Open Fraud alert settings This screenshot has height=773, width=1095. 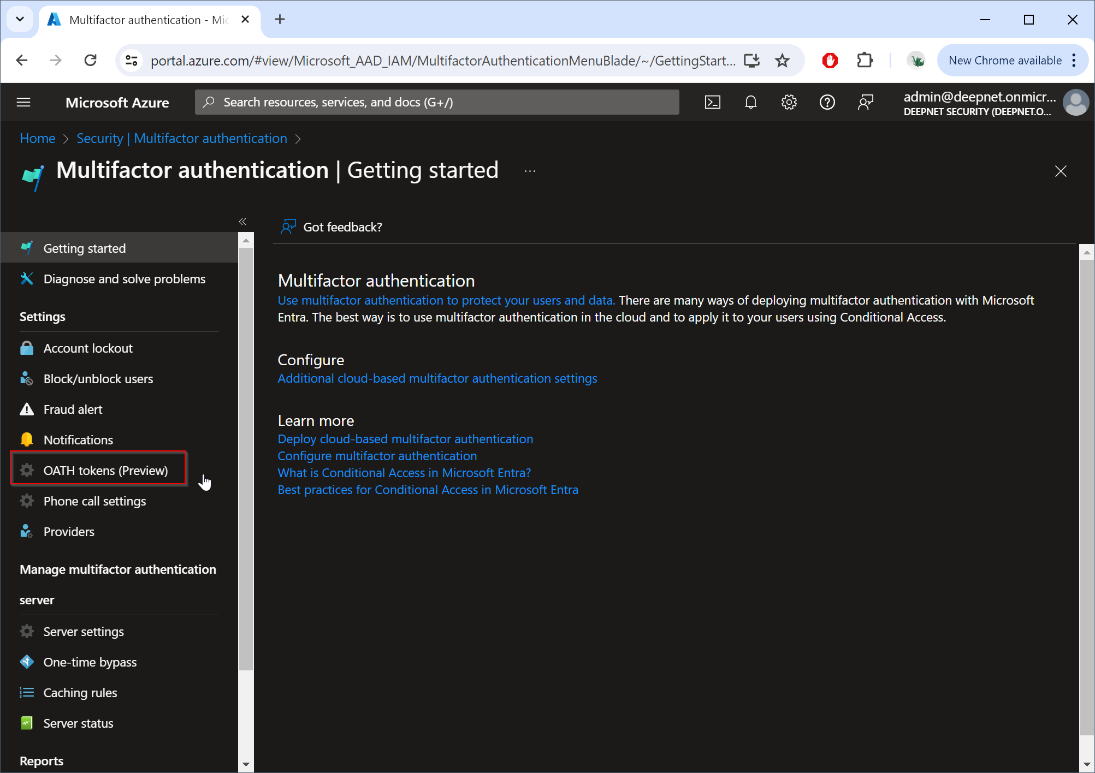[73, 409]
